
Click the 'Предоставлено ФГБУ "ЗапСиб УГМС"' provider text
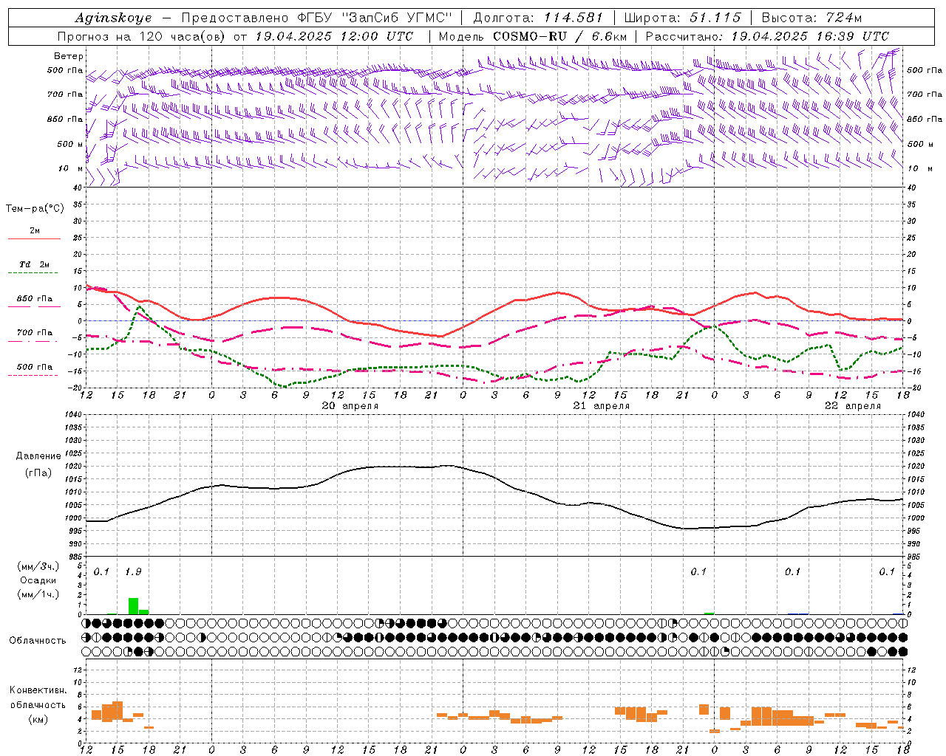tap(316, 18)
